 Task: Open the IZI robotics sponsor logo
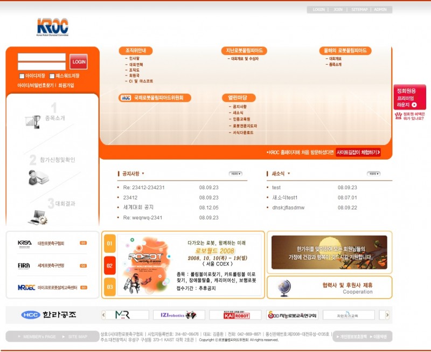point(178,315)
